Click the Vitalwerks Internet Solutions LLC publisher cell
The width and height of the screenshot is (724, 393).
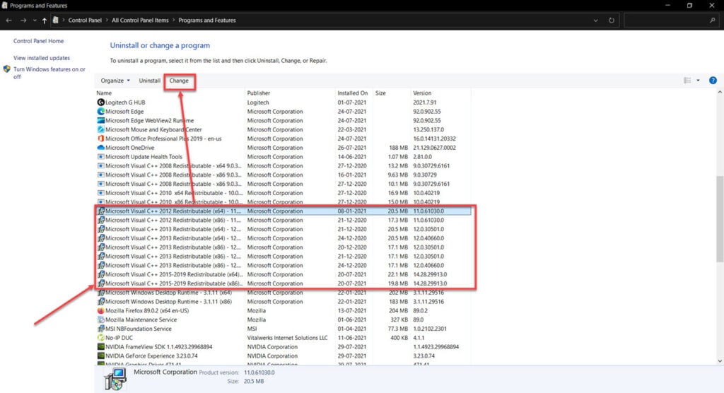[x=287, y=338]
